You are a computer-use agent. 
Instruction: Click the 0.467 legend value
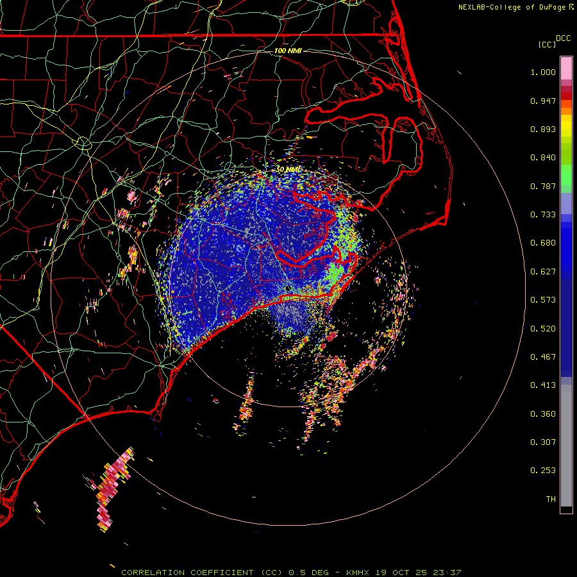click(543, 357)
